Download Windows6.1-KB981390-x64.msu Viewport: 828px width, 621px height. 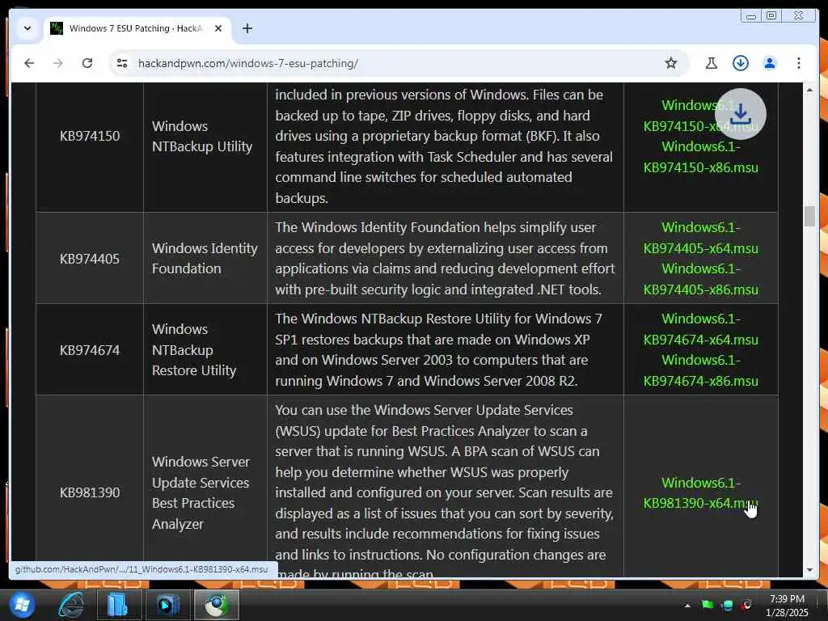tap(701, 492)
